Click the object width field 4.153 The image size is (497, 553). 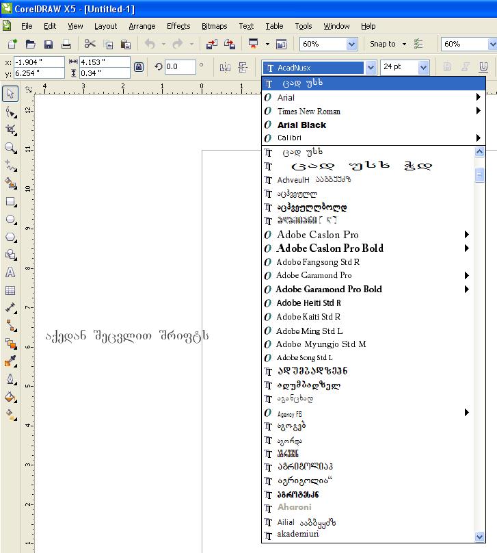pyautogui.click(x=105, y=62)
